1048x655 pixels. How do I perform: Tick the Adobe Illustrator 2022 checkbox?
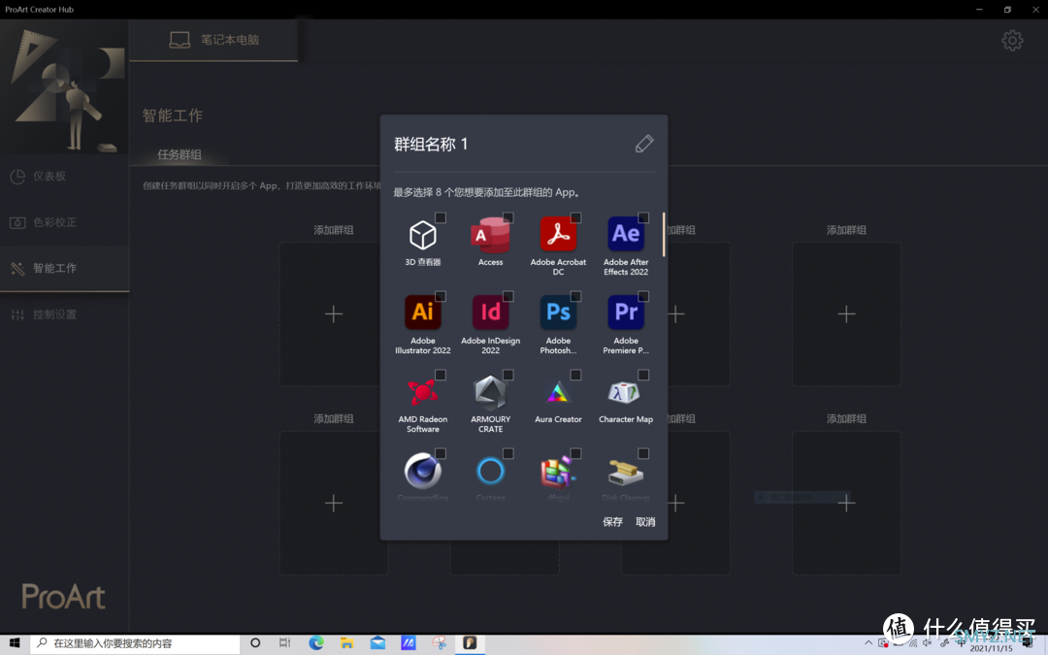pos(441,296)
